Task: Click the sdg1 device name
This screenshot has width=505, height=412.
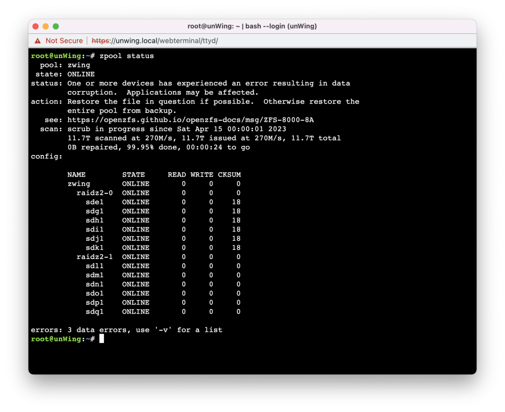Action: tap(95, 212)
